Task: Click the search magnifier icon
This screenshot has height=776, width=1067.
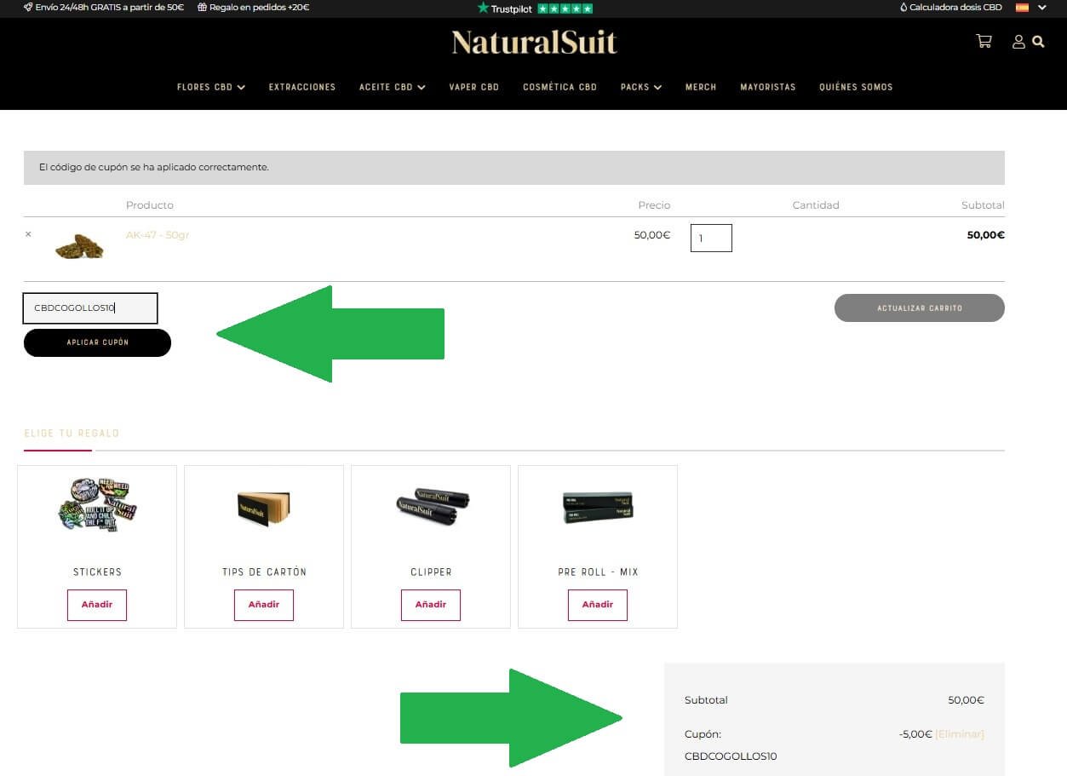Action: click(1038, 41)
